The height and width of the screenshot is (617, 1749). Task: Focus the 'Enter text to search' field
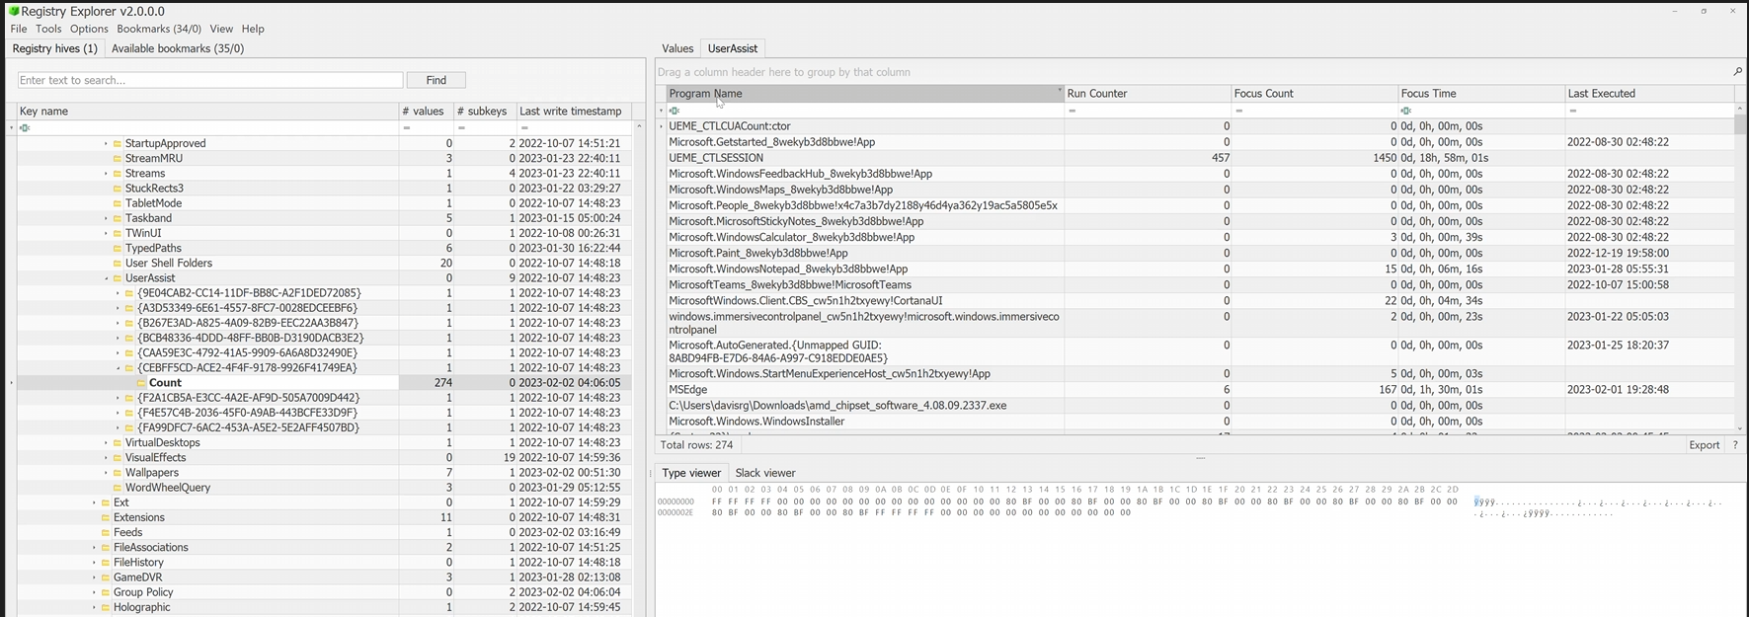[x=210, y=80]
